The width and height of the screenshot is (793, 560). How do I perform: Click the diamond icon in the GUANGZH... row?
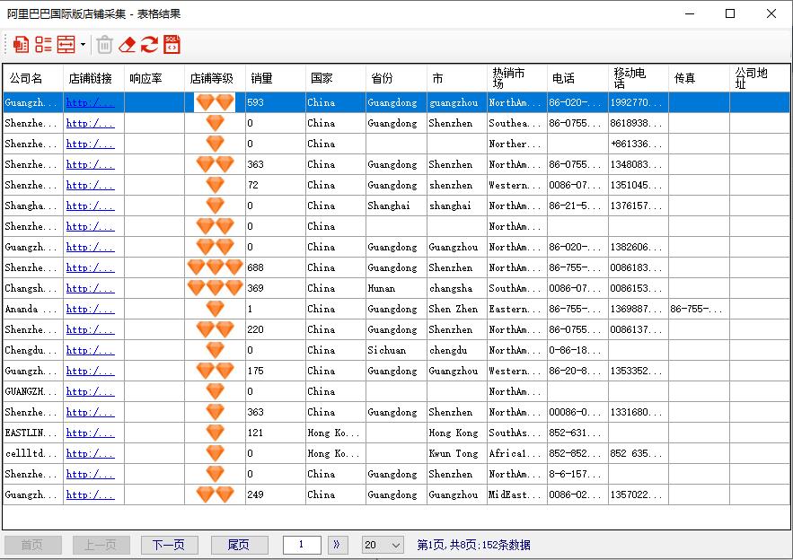(215, 391)
